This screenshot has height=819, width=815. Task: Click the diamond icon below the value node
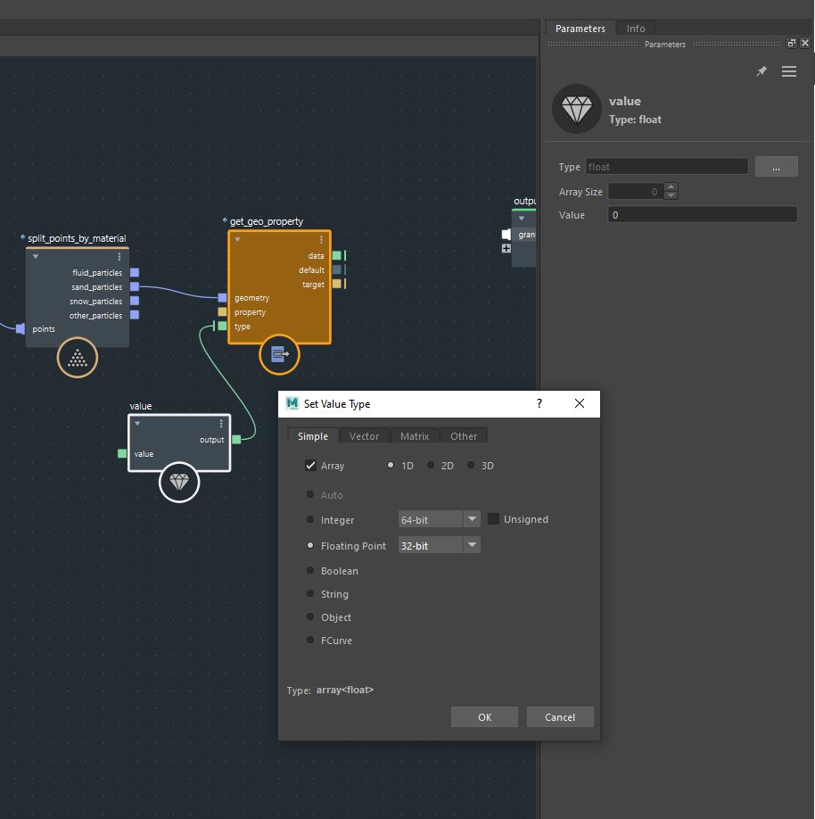click(x=179, y=483)
